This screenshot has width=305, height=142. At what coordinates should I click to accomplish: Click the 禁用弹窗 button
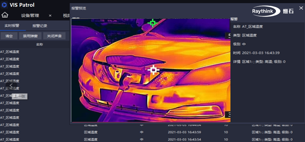pyautogui.click(x=30, y=36)
